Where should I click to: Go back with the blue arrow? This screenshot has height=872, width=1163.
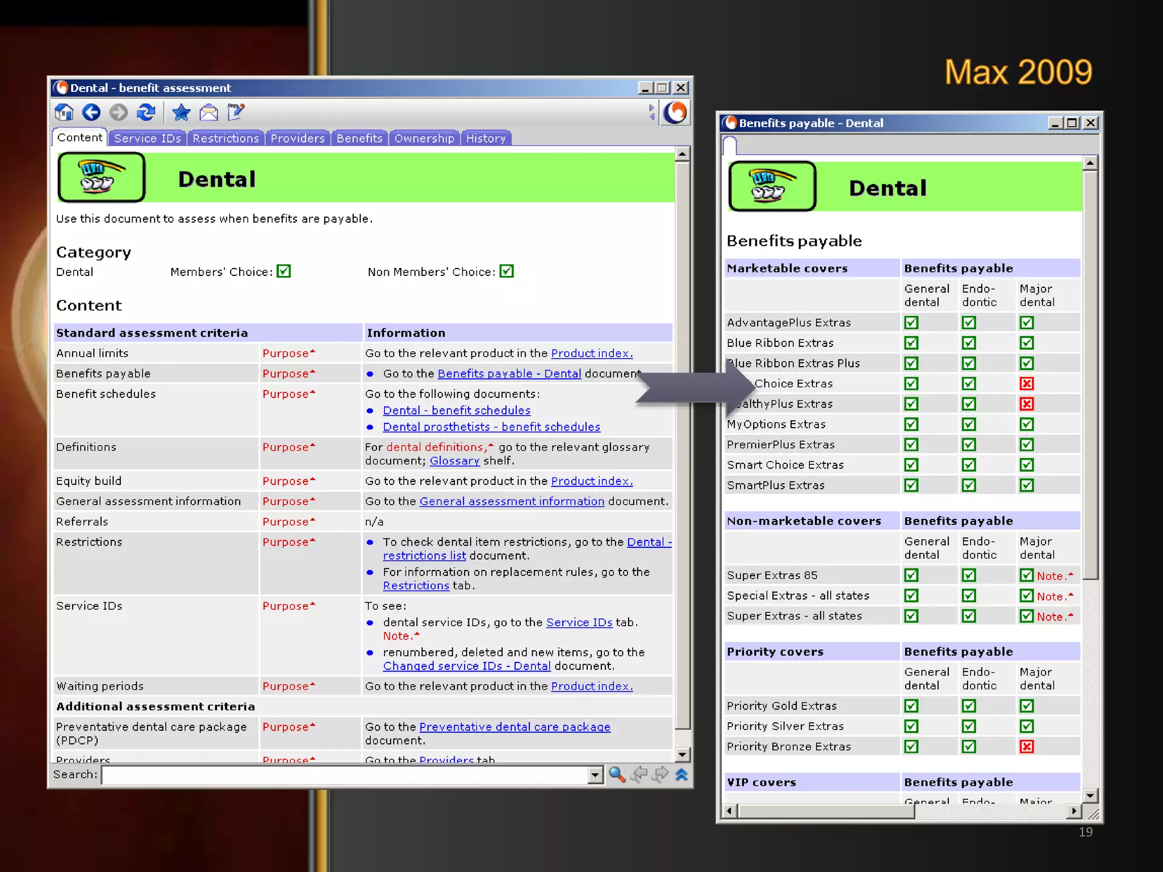click(x=91, y=112)
